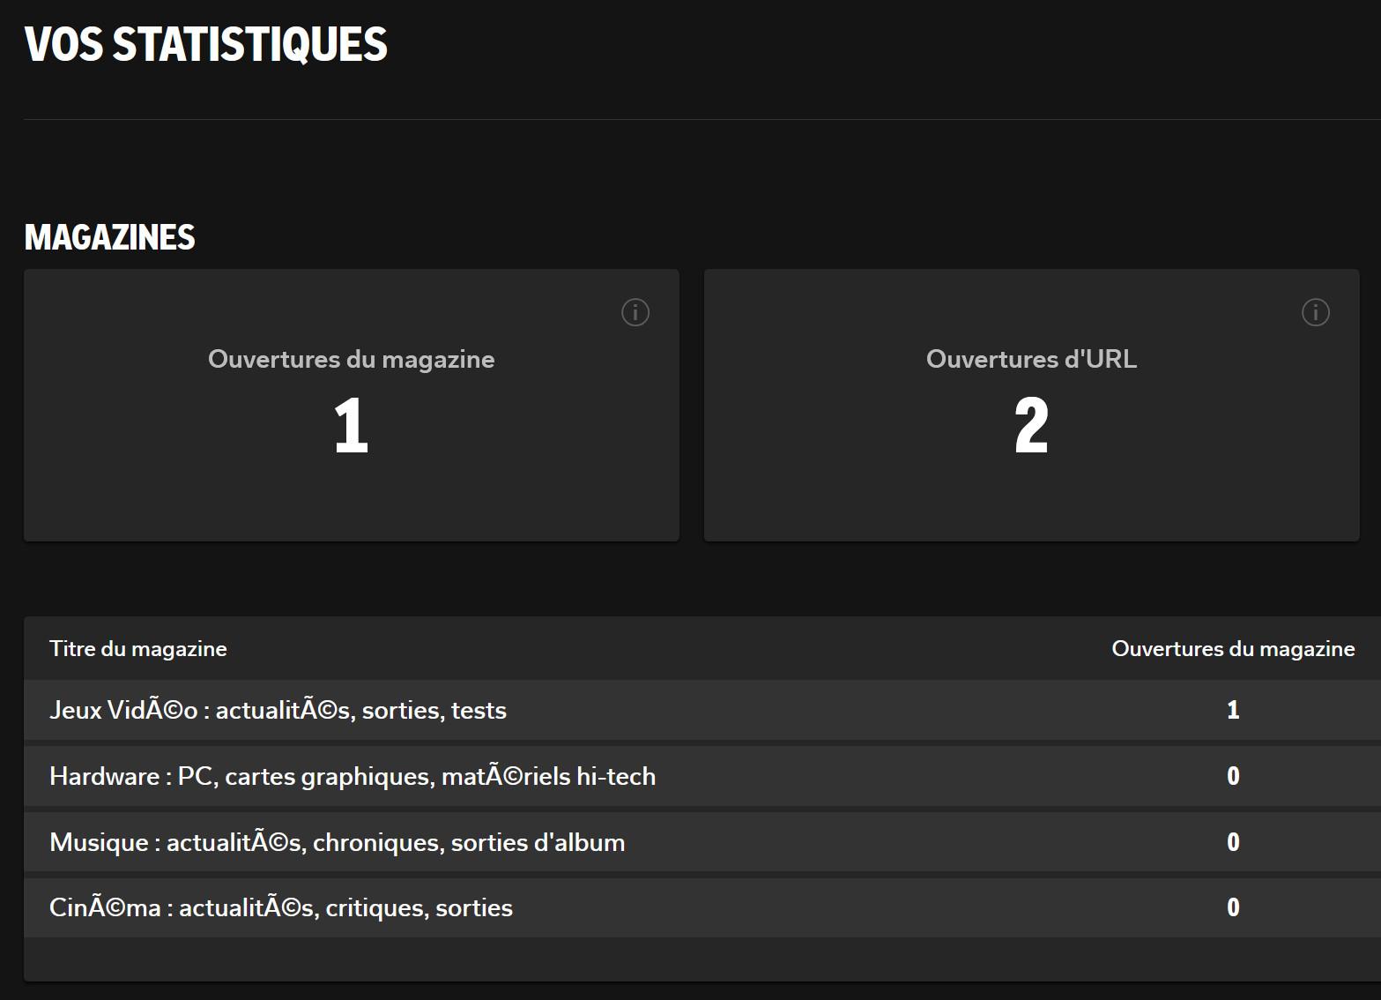The width and height of the screenshot is (1381, 1000).
Task: Open the Jeux Vidéo magazine row title
Action: point(278,710)
